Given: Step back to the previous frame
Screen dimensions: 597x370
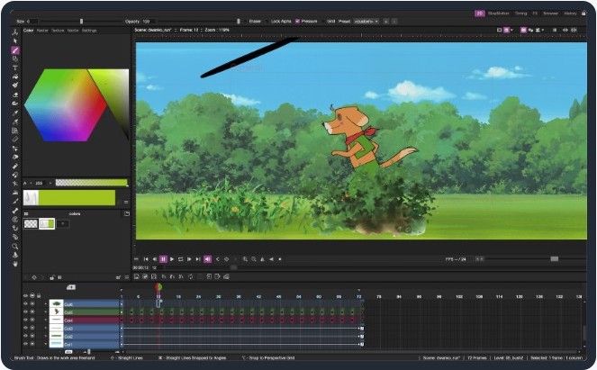Looking at the screenshot, I should tap(154, 259).
